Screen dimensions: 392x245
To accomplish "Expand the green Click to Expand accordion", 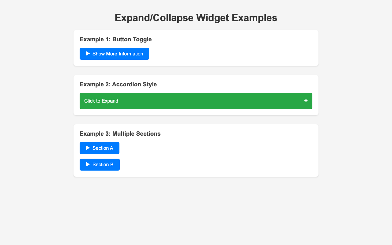I will (196, 101).
